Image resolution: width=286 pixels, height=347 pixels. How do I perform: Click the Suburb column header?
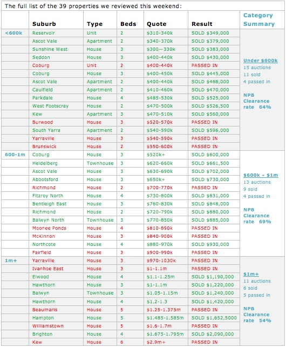(44, 24)
